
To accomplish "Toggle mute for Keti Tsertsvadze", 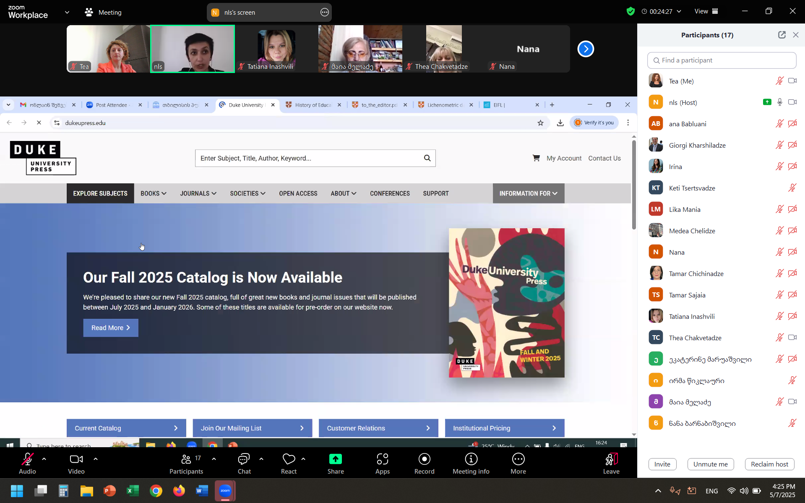I will click(792, 188).
